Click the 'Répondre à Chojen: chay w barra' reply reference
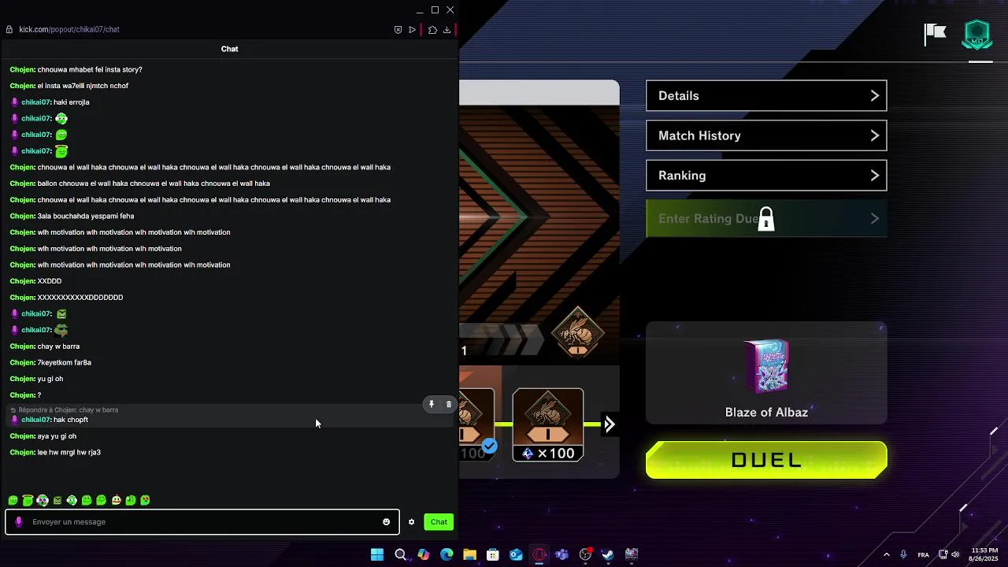Screen dimensions: 1008x567 tap(68, 410)
